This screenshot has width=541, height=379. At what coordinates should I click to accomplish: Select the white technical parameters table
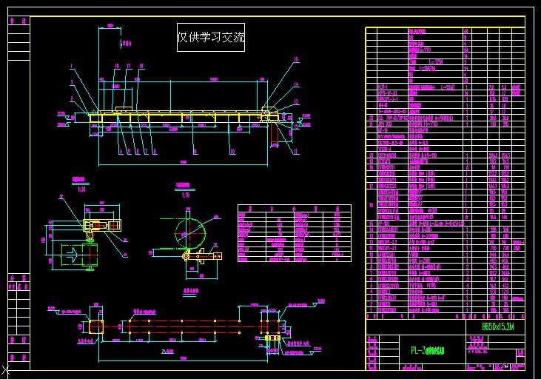[x=294, y=233]
